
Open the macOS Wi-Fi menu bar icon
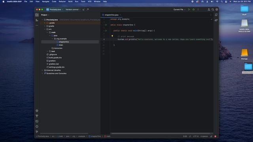(x=217, y=2)
